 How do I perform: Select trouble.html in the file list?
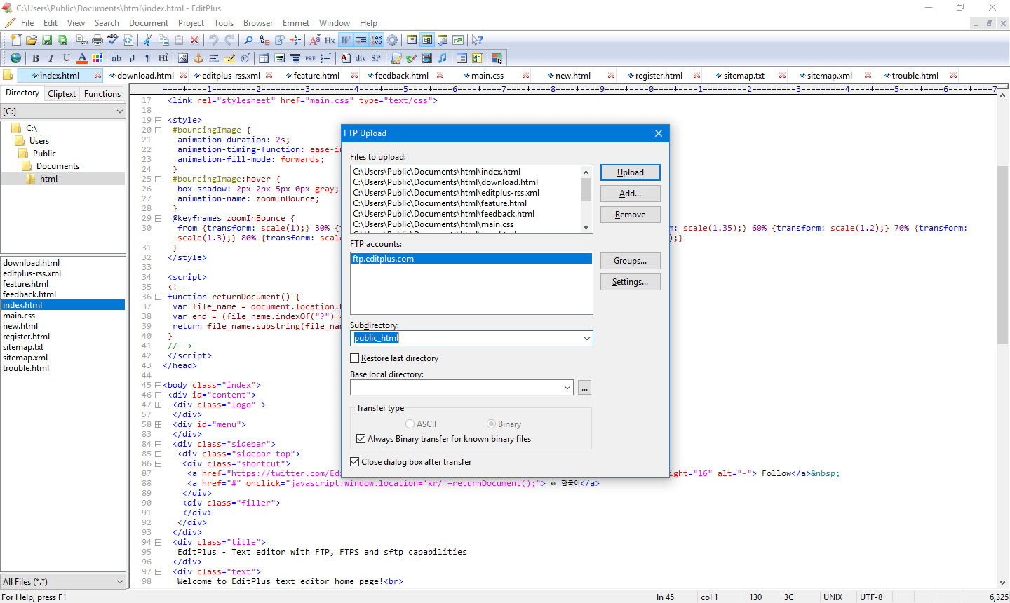(x=26, y=368)
